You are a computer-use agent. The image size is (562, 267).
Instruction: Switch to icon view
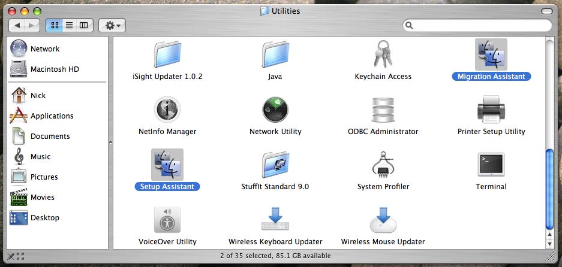coord(55,25)
